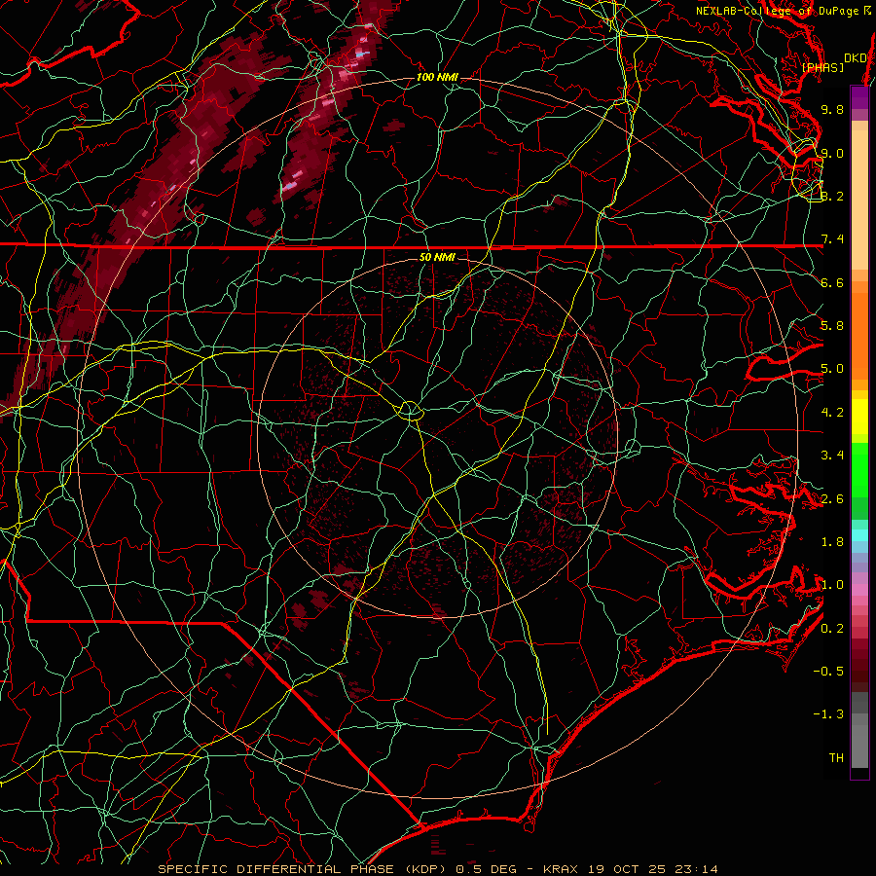
Task: Click the KRAX station identifier in the caption
Action: [563, 869]
